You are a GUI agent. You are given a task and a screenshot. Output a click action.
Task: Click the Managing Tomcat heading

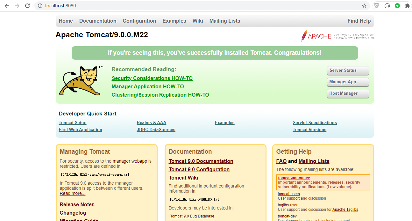pos(85,151)
